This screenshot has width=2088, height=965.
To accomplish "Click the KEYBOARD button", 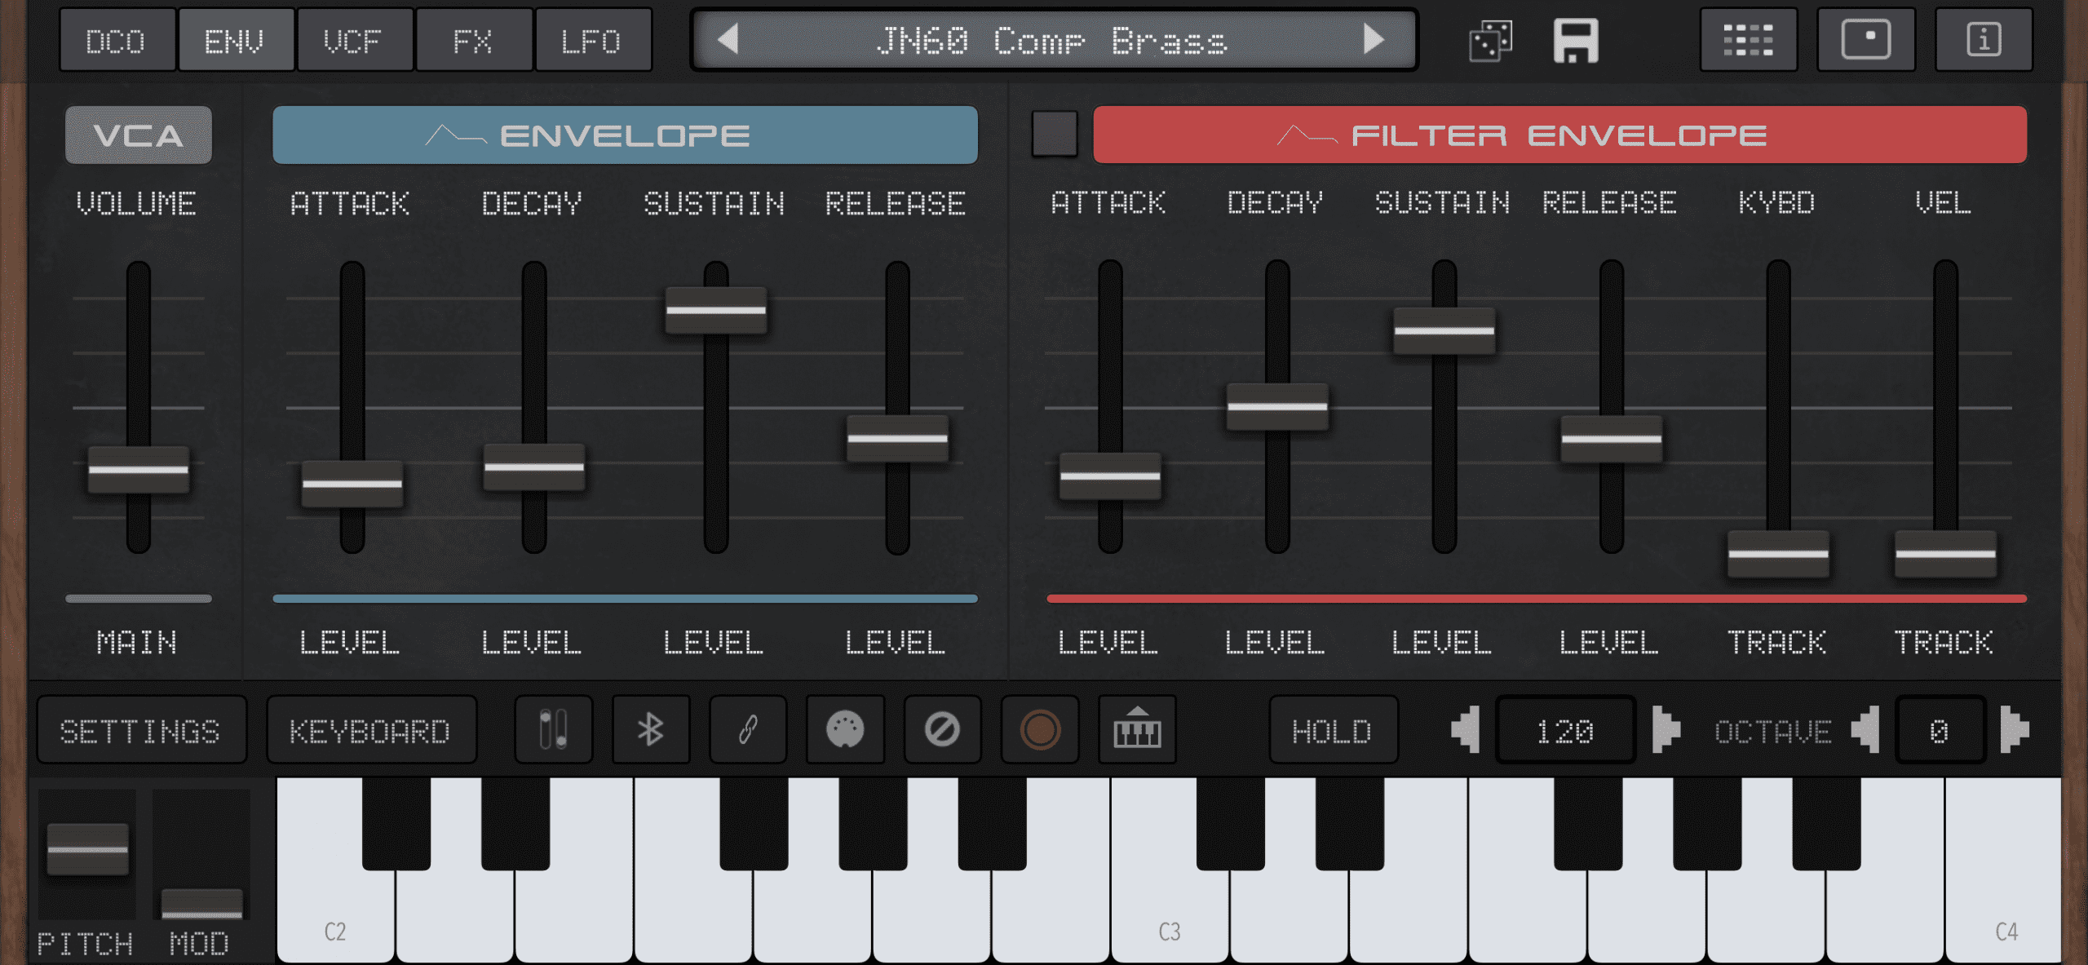I will point(370,730).
